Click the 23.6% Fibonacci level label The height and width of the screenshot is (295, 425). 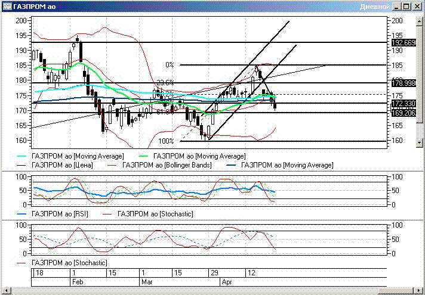pos(165,83)
